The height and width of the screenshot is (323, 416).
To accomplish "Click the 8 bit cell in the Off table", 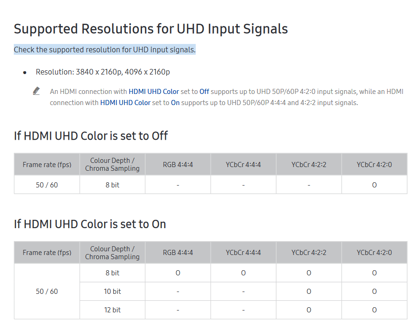I will pos(112,185).
